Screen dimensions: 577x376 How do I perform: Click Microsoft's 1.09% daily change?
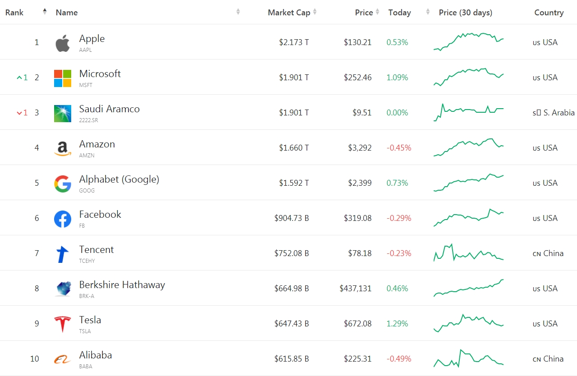click(x=397, y=78)
